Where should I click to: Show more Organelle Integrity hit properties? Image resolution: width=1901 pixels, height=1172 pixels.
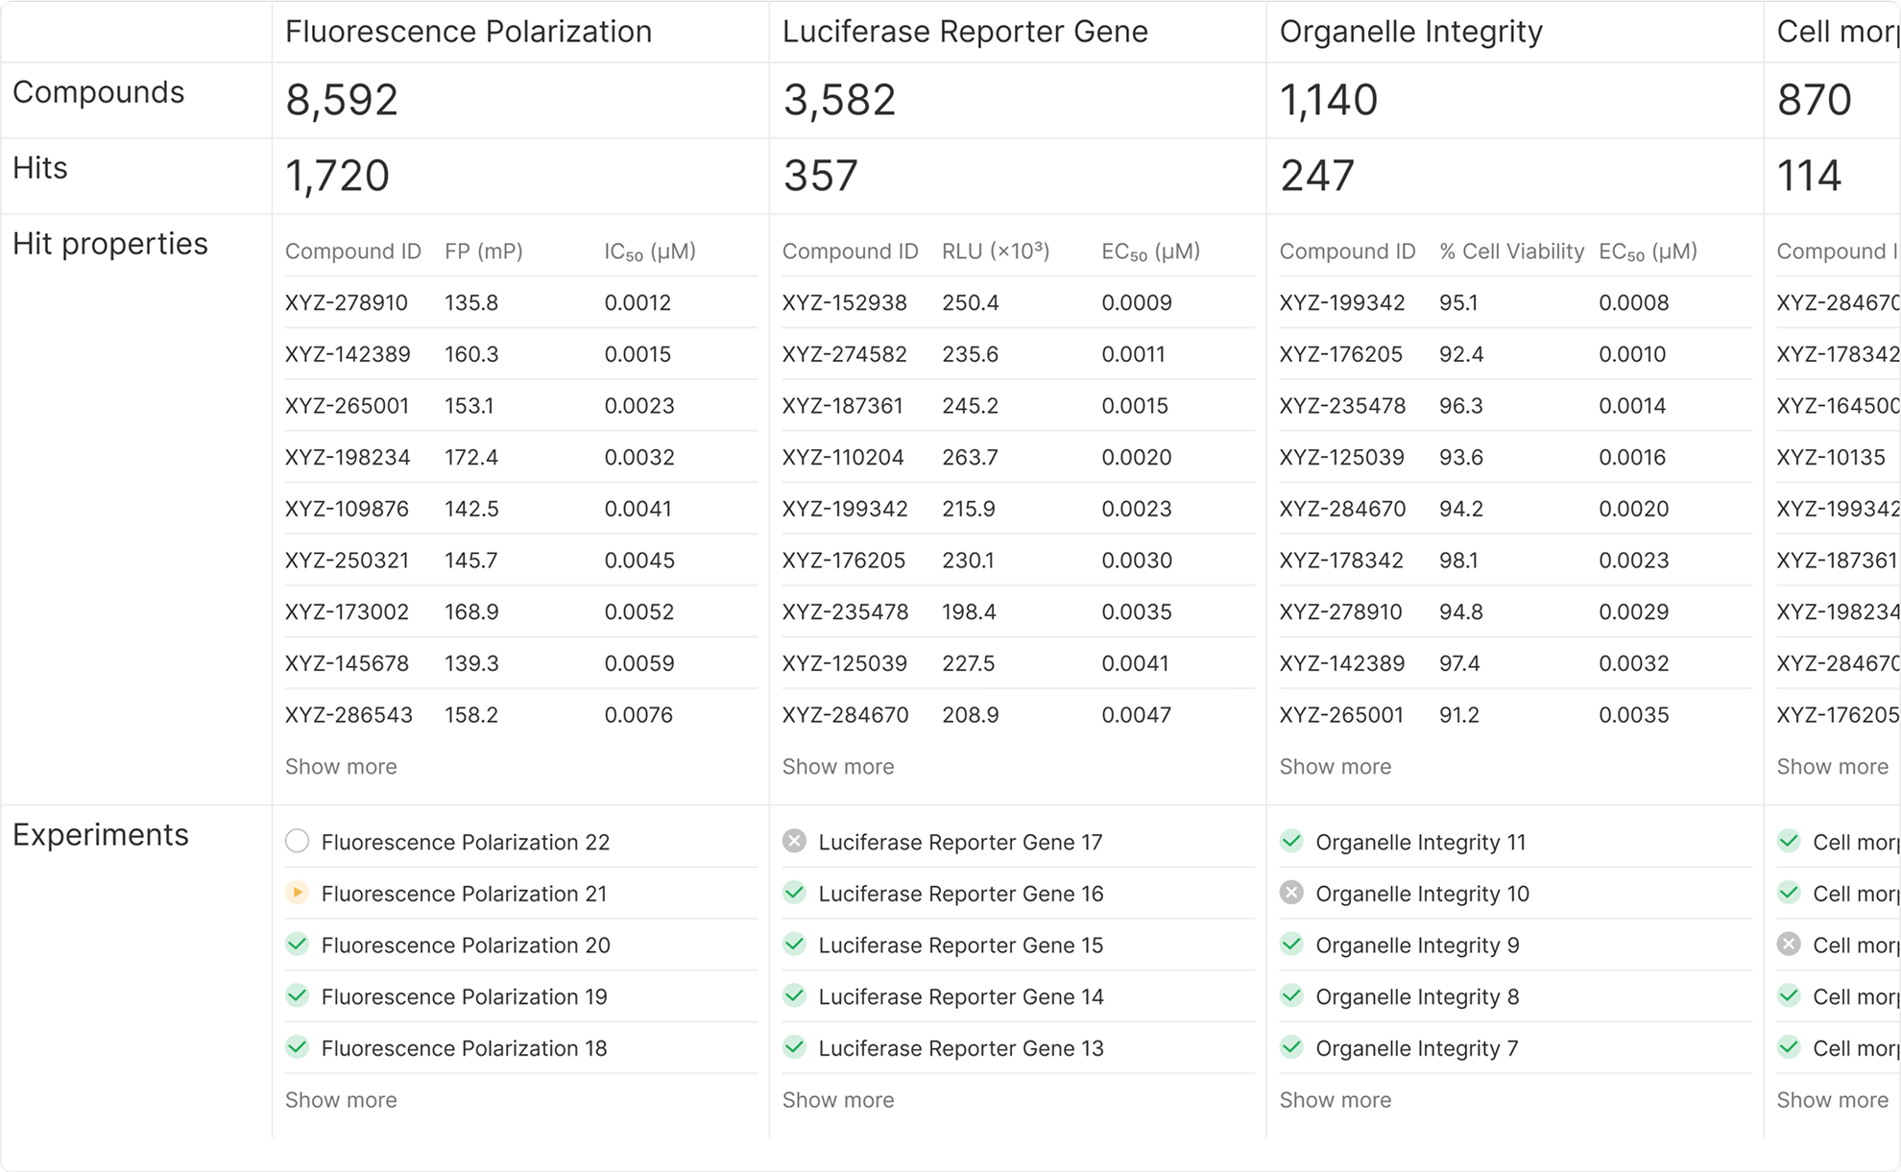tap(1336, 766)
